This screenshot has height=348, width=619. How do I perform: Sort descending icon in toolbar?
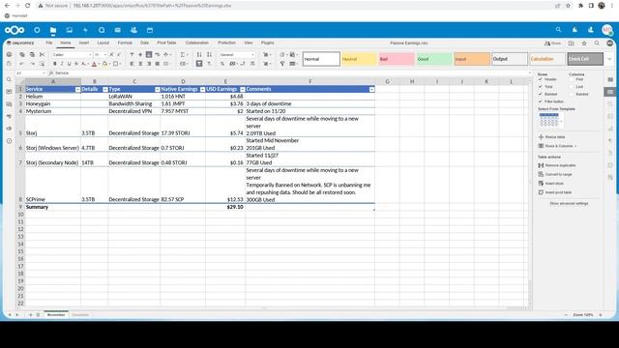tap(209, 54)
